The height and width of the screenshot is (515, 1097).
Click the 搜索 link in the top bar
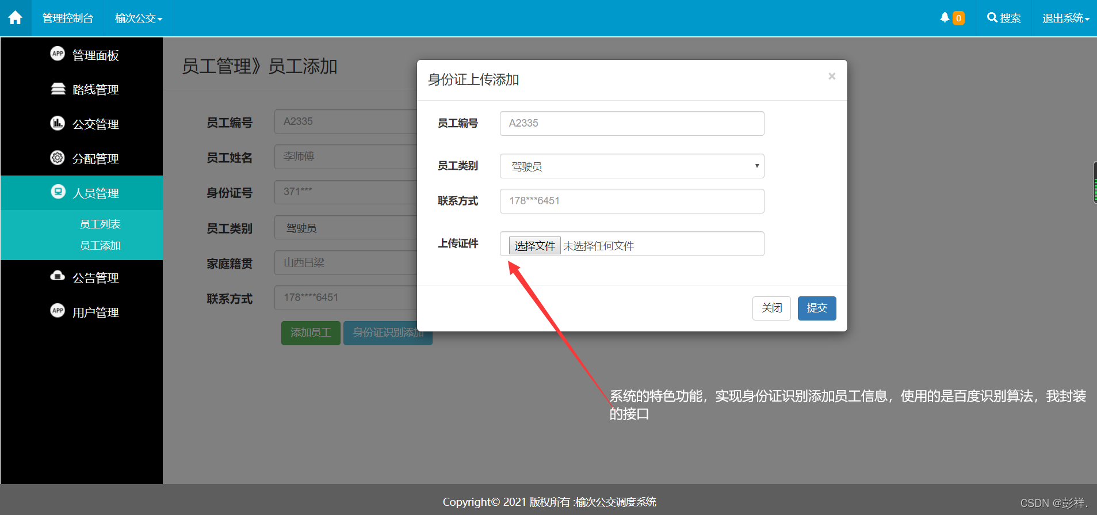tap(1004, 18)
